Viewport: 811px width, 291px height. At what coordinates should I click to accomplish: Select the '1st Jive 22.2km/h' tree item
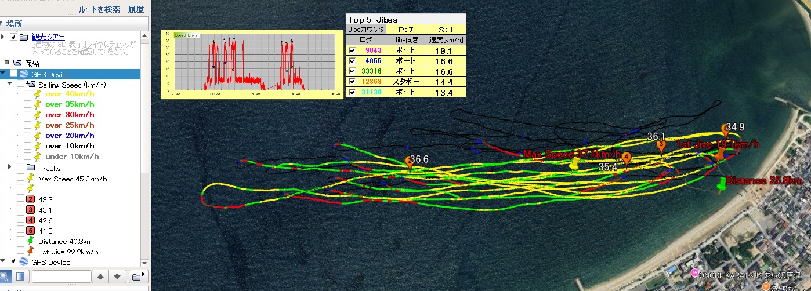[67, 252]
